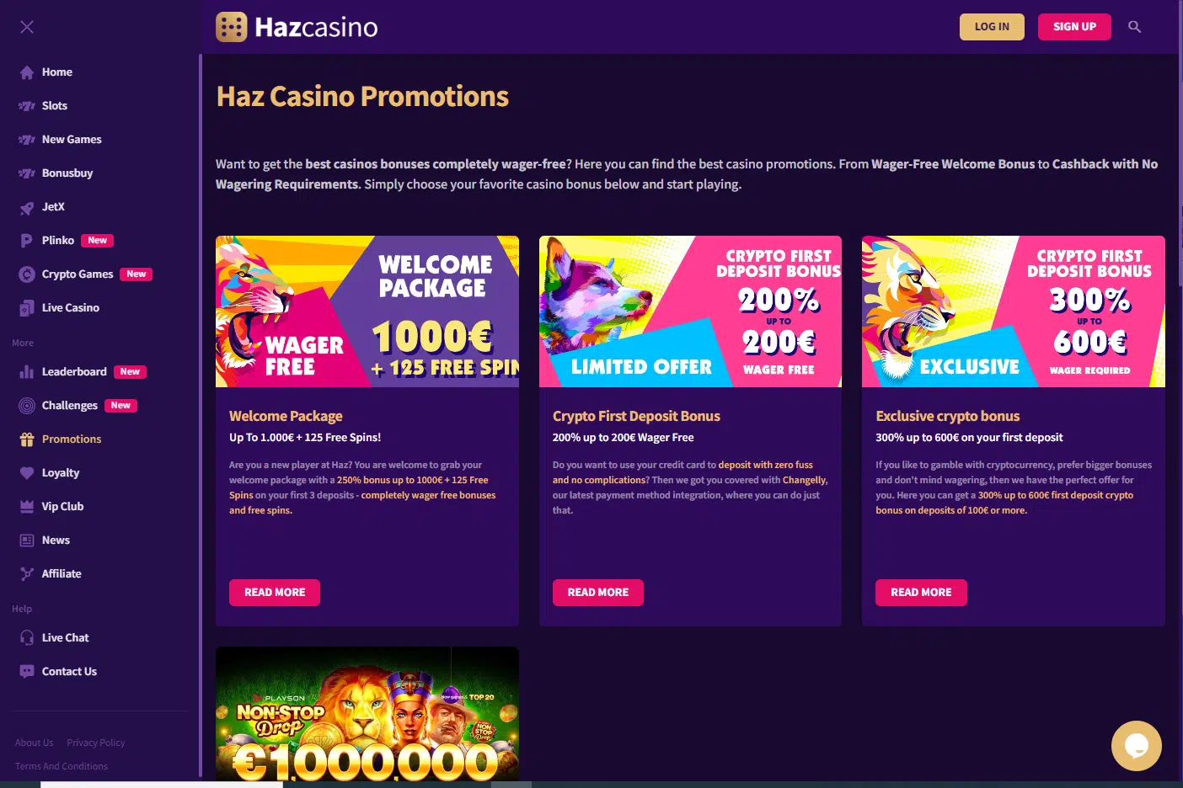Open Live Chat headset icon
The height and width of the screenshot is (788, 1183).
[x=27, y=638]
